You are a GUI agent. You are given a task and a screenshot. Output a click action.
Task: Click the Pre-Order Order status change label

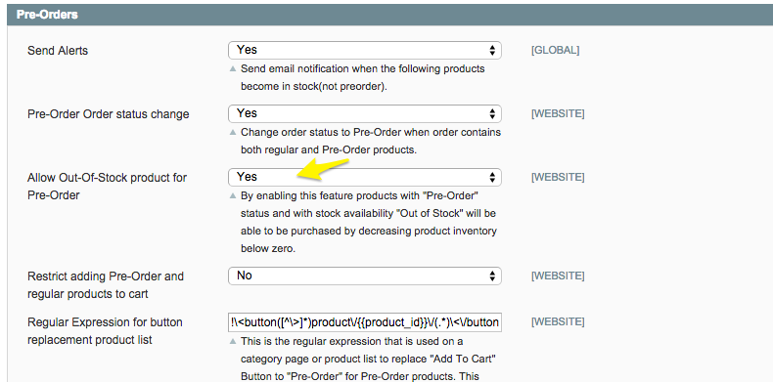point(108,114)
